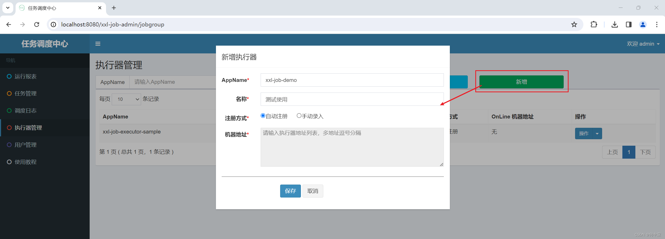Click the 操作 column header

pos(580,117)
